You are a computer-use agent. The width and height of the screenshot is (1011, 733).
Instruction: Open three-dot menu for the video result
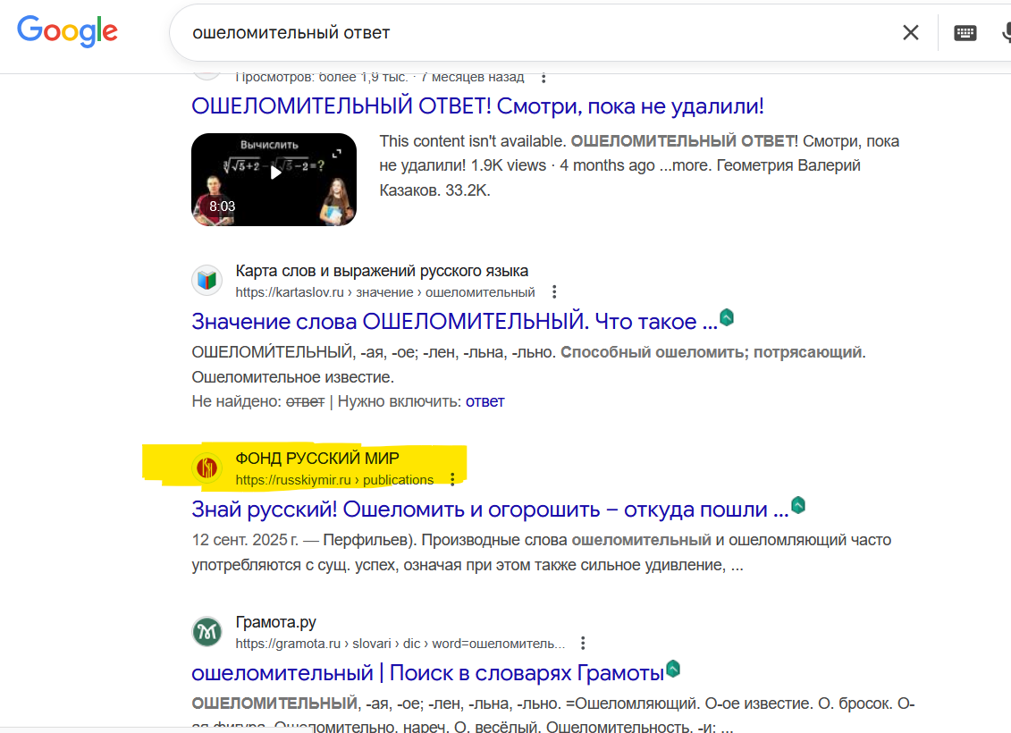tap(543, 78)
